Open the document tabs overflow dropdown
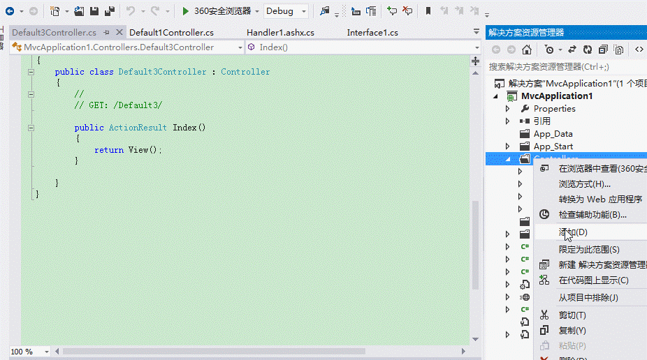This screenshot has height=360, width=647. pyautogui.click(x=477, y=31)
